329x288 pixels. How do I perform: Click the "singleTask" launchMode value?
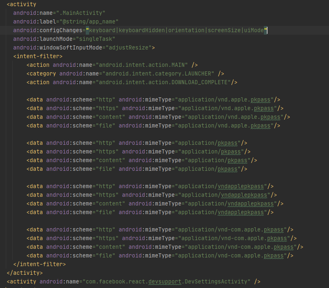(x=96, y=39)
